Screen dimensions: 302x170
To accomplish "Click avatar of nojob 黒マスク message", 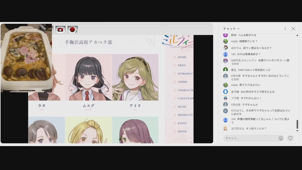I will click(225, 85).
